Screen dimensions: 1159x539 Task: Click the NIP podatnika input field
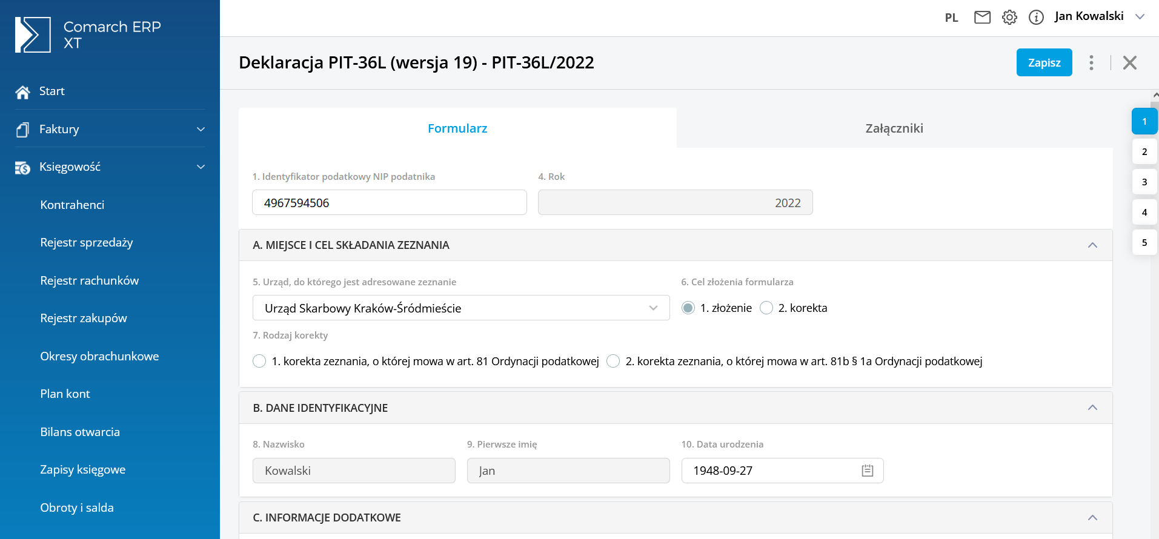389,203
